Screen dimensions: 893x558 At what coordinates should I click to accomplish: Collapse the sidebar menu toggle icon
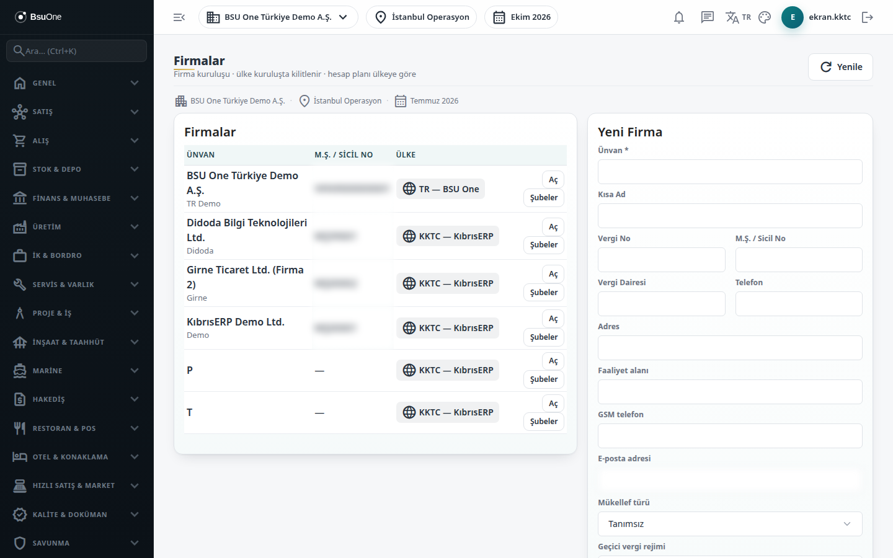pyautogui.click(x=179, y=17)
